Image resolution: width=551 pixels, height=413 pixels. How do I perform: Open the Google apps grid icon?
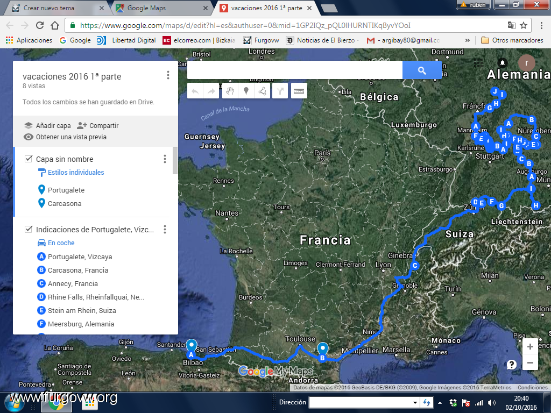click(x=478, y=63)
